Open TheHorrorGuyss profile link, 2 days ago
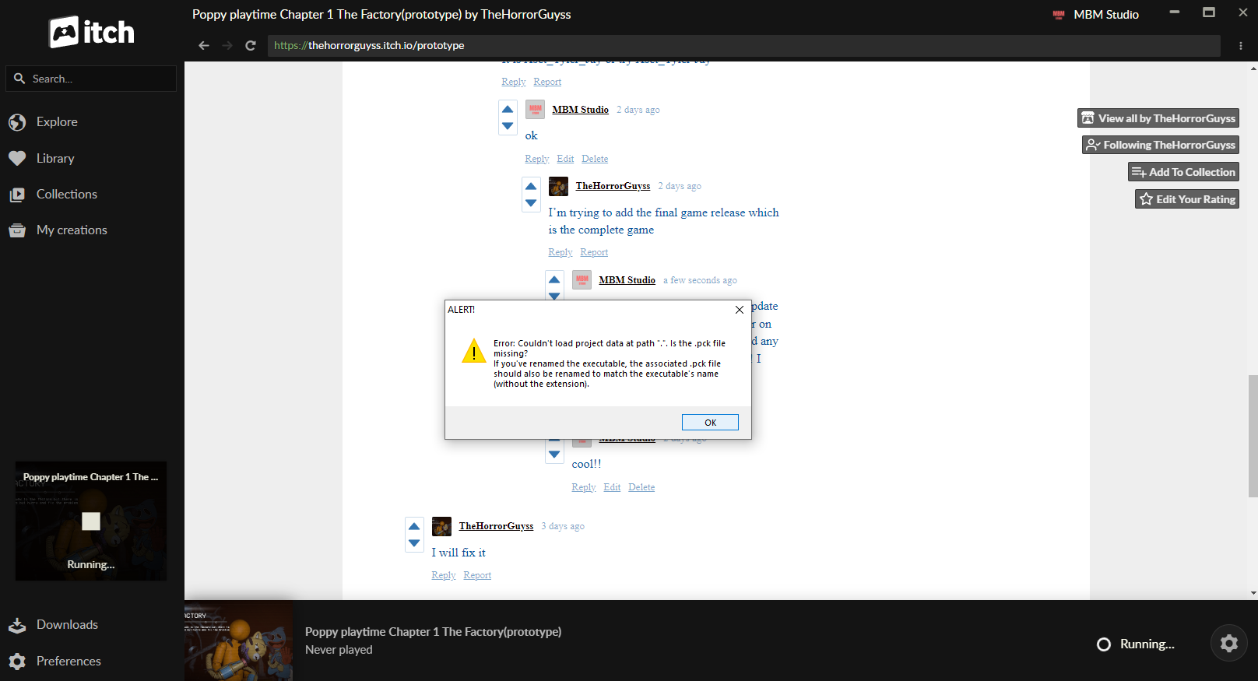This screenshot has height=681, width=1258. tap(613, 186)
